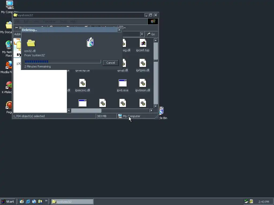
Task: Click the 'ipv6mon.dll' file name label
Action: tap(143, 90)
